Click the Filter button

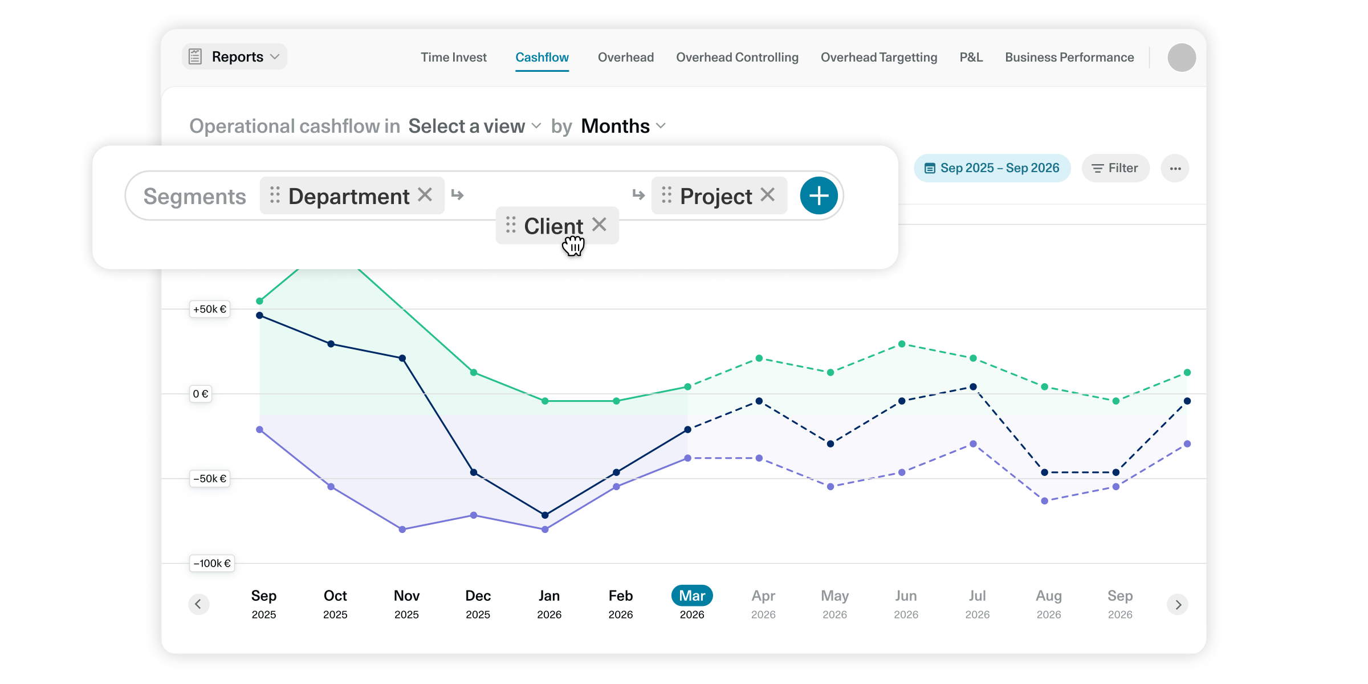[x=1115, y=168]
